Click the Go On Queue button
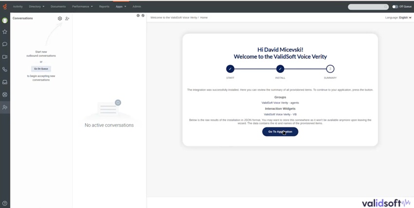 [x=41, y=69]
